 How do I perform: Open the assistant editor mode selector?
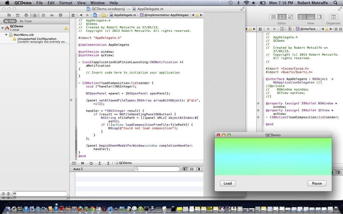pyautogui.click(x=282, y=29)
